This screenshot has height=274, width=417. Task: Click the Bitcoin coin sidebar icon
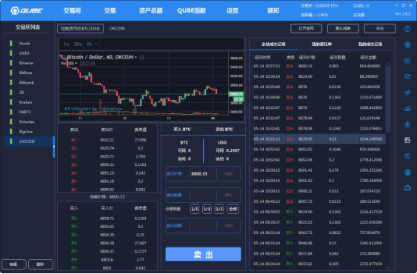pos(407,44)
